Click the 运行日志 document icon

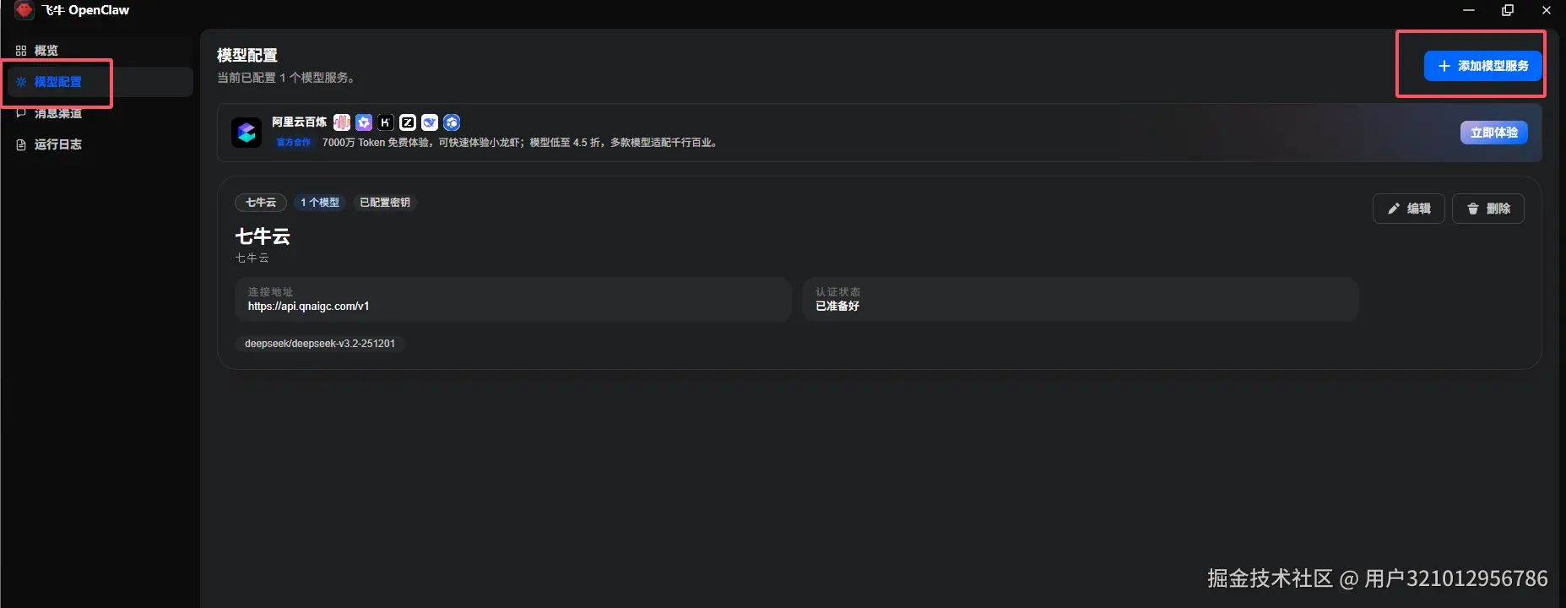tap(21, 144)
